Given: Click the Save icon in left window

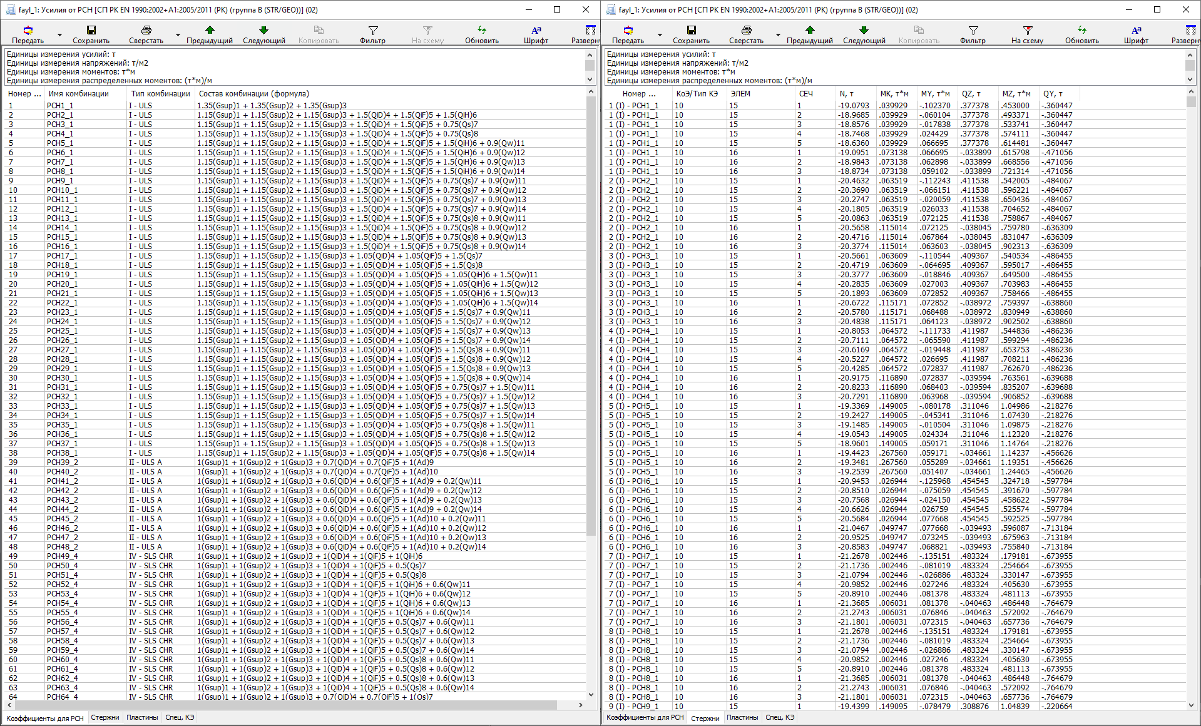Looking at the screenshot, I should [x=91, y=31].
